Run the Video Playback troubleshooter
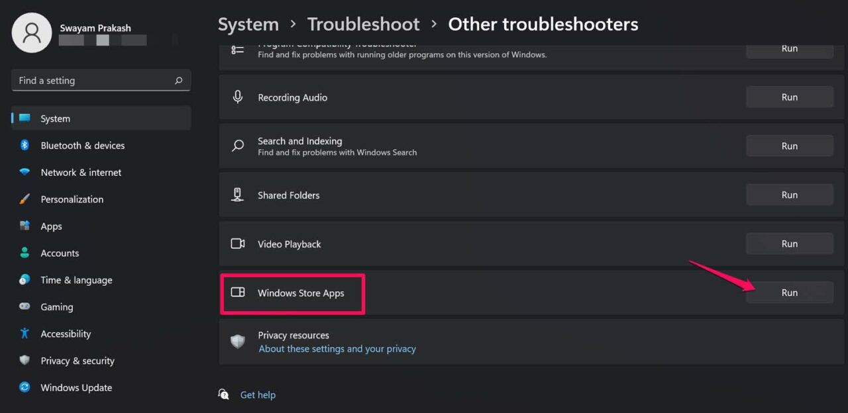The width and height of the screenshot is (848, 413). pos(790,244)
